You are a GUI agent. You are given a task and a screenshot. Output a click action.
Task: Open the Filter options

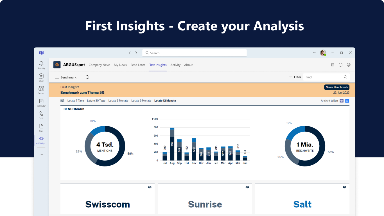[295, 77]
